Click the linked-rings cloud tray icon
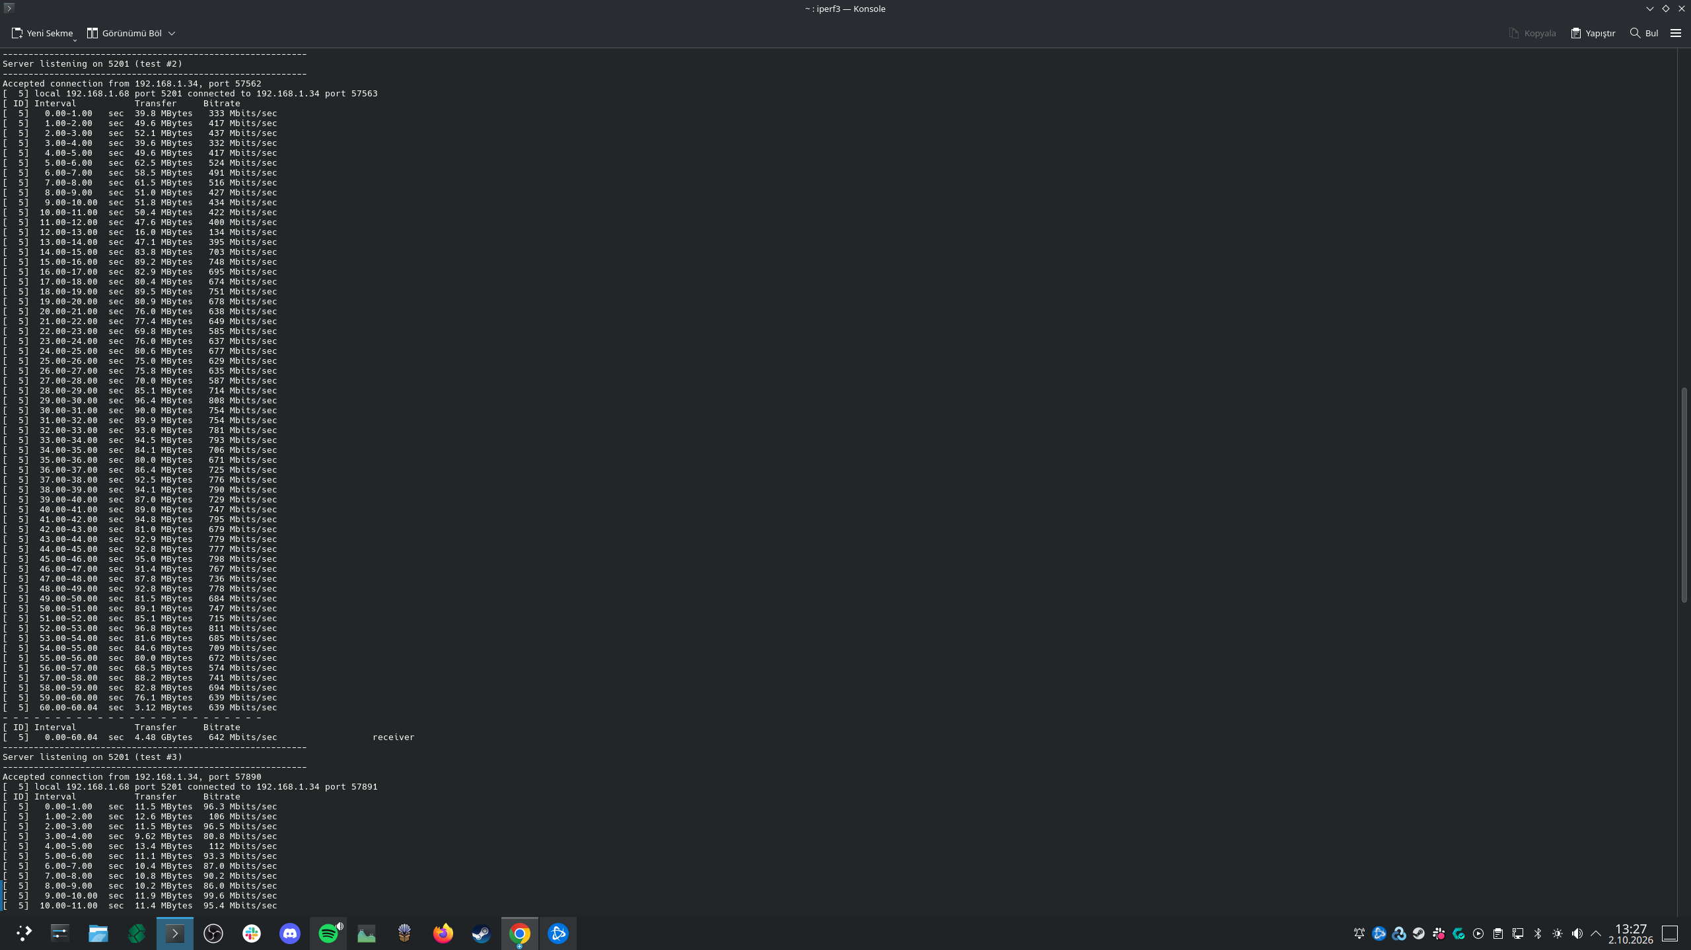Viewport: 1691px width, 950px height. pos(1399,933)
